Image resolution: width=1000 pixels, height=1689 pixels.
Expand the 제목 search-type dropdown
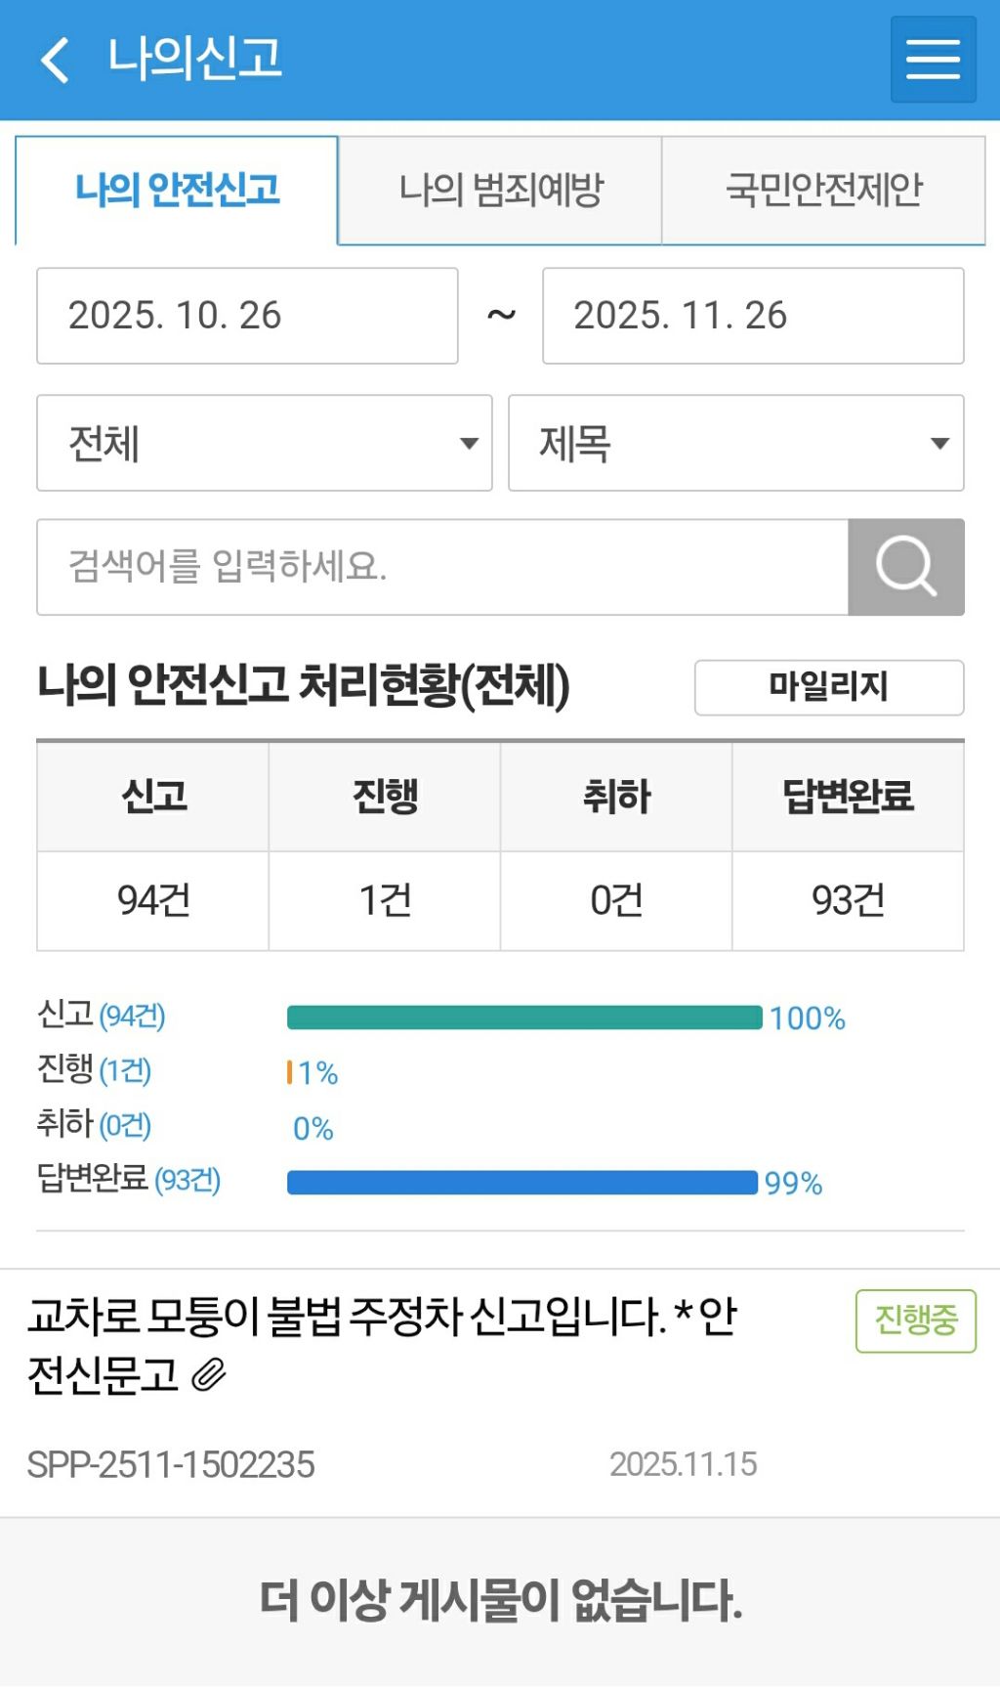pyautogui.click(x=735, y=443)
